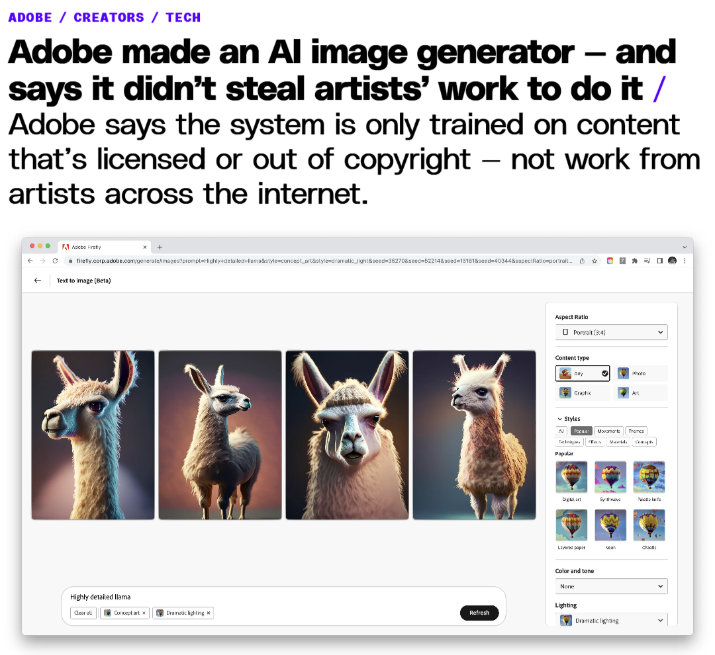The height and width of the screenshot is (655, 715).
Task: Open a new browser tab
Action: point(160,247)
